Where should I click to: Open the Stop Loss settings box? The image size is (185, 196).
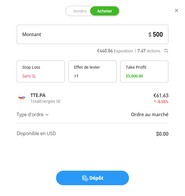click(41, 71)
